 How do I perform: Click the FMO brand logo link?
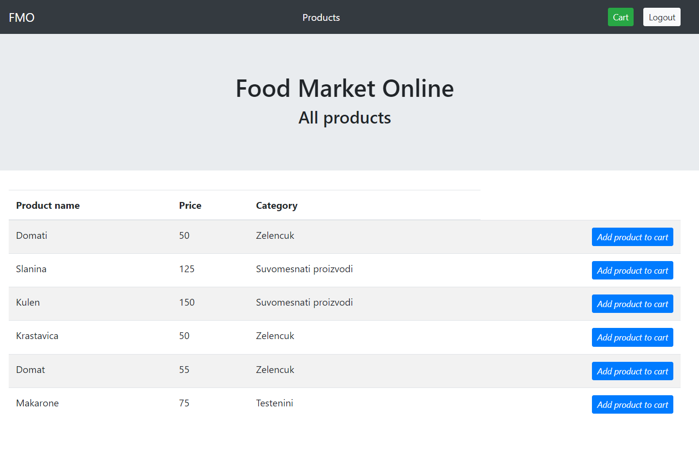click(22, 17)
